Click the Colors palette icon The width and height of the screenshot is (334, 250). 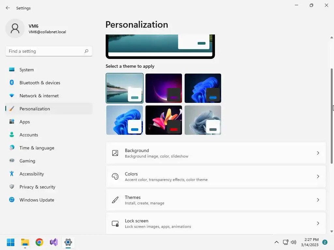[115, 176]
